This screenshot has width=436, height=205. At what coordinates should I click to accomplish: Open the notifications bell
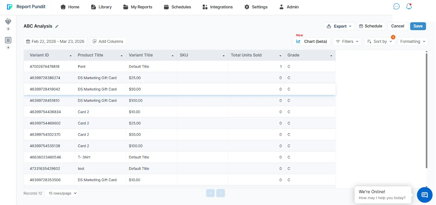[x=409, y=7]
